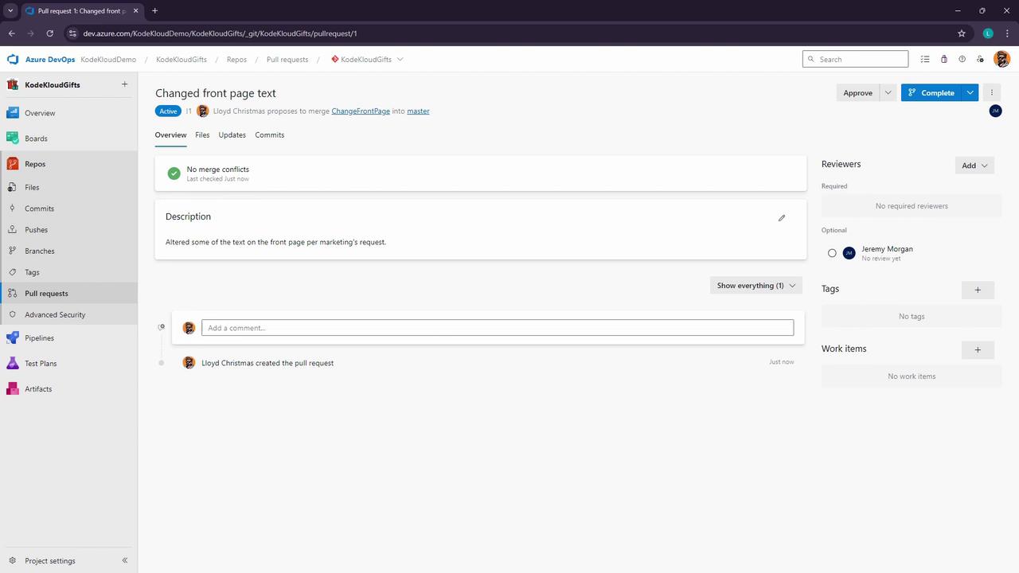1019x573 pixels.
Task: Open the work items list icon in the header
Action: click(x=925, y=59)
